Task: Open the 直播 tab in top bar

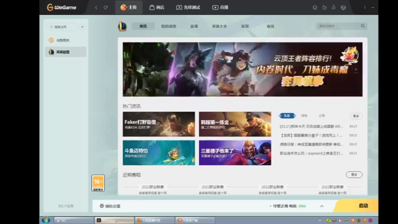Action: coord(220,7)
